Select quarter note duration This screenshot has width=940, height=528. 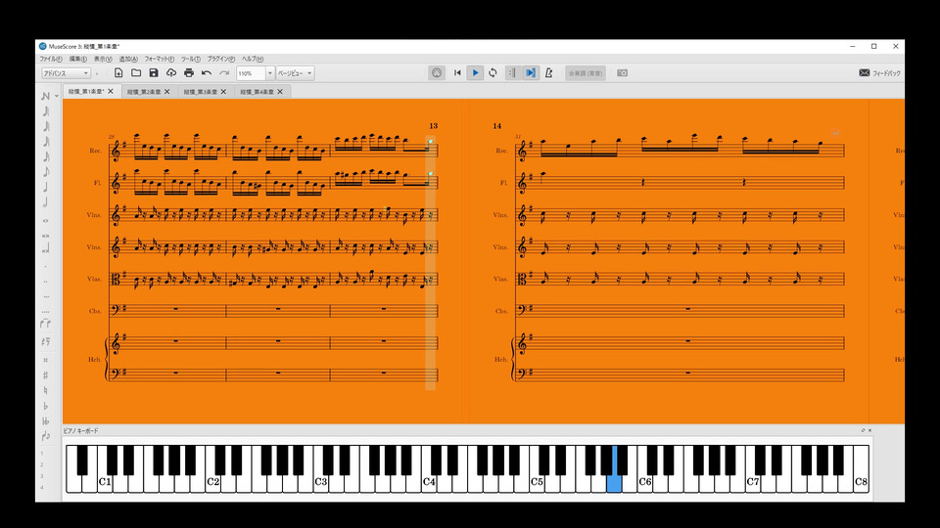click(46, 188)
